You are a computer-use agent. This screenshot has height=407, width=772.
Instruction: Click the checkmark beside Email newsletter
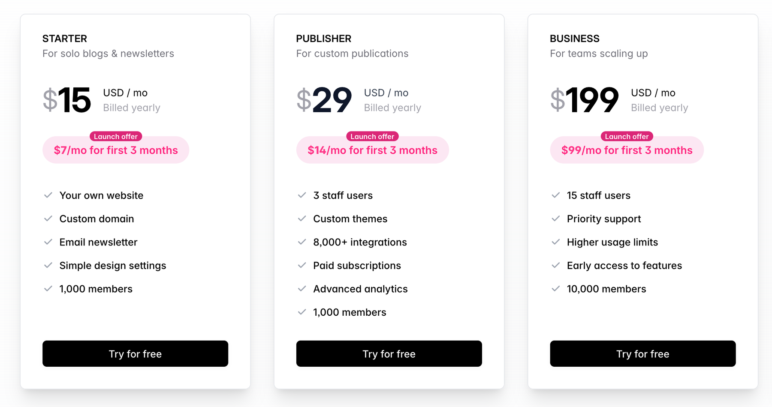tap(48, 242)
